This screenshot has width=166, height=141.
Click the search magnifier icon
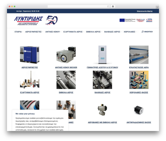point(142,32)
